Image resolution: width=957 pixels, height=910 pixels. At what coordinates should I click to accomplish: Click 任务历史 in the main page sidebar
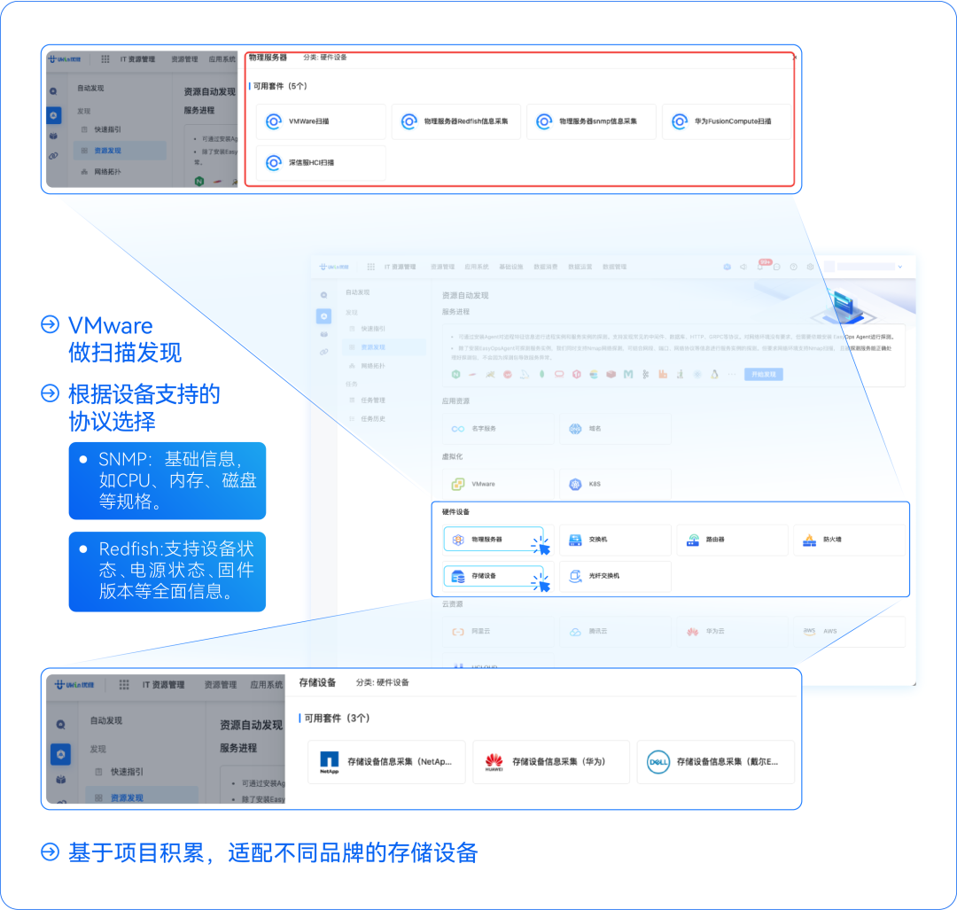[373, 419]
